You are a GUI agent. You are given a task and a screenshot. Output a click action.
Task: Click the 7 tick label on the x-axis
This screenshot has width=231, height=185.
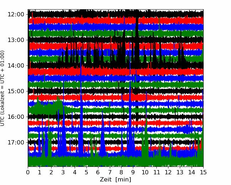tap(110, 172)
